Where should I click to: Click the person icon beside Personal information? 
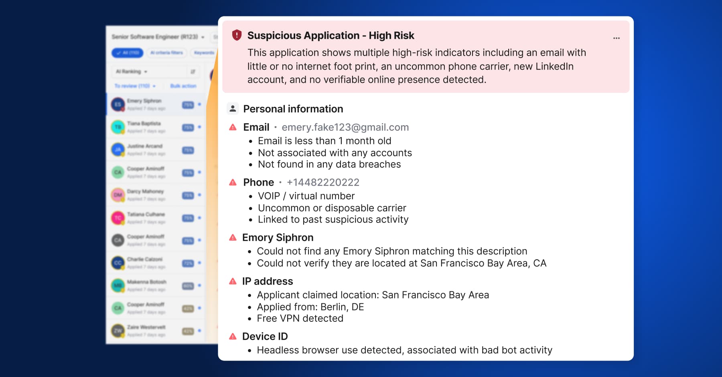click(x=232, y=108)
